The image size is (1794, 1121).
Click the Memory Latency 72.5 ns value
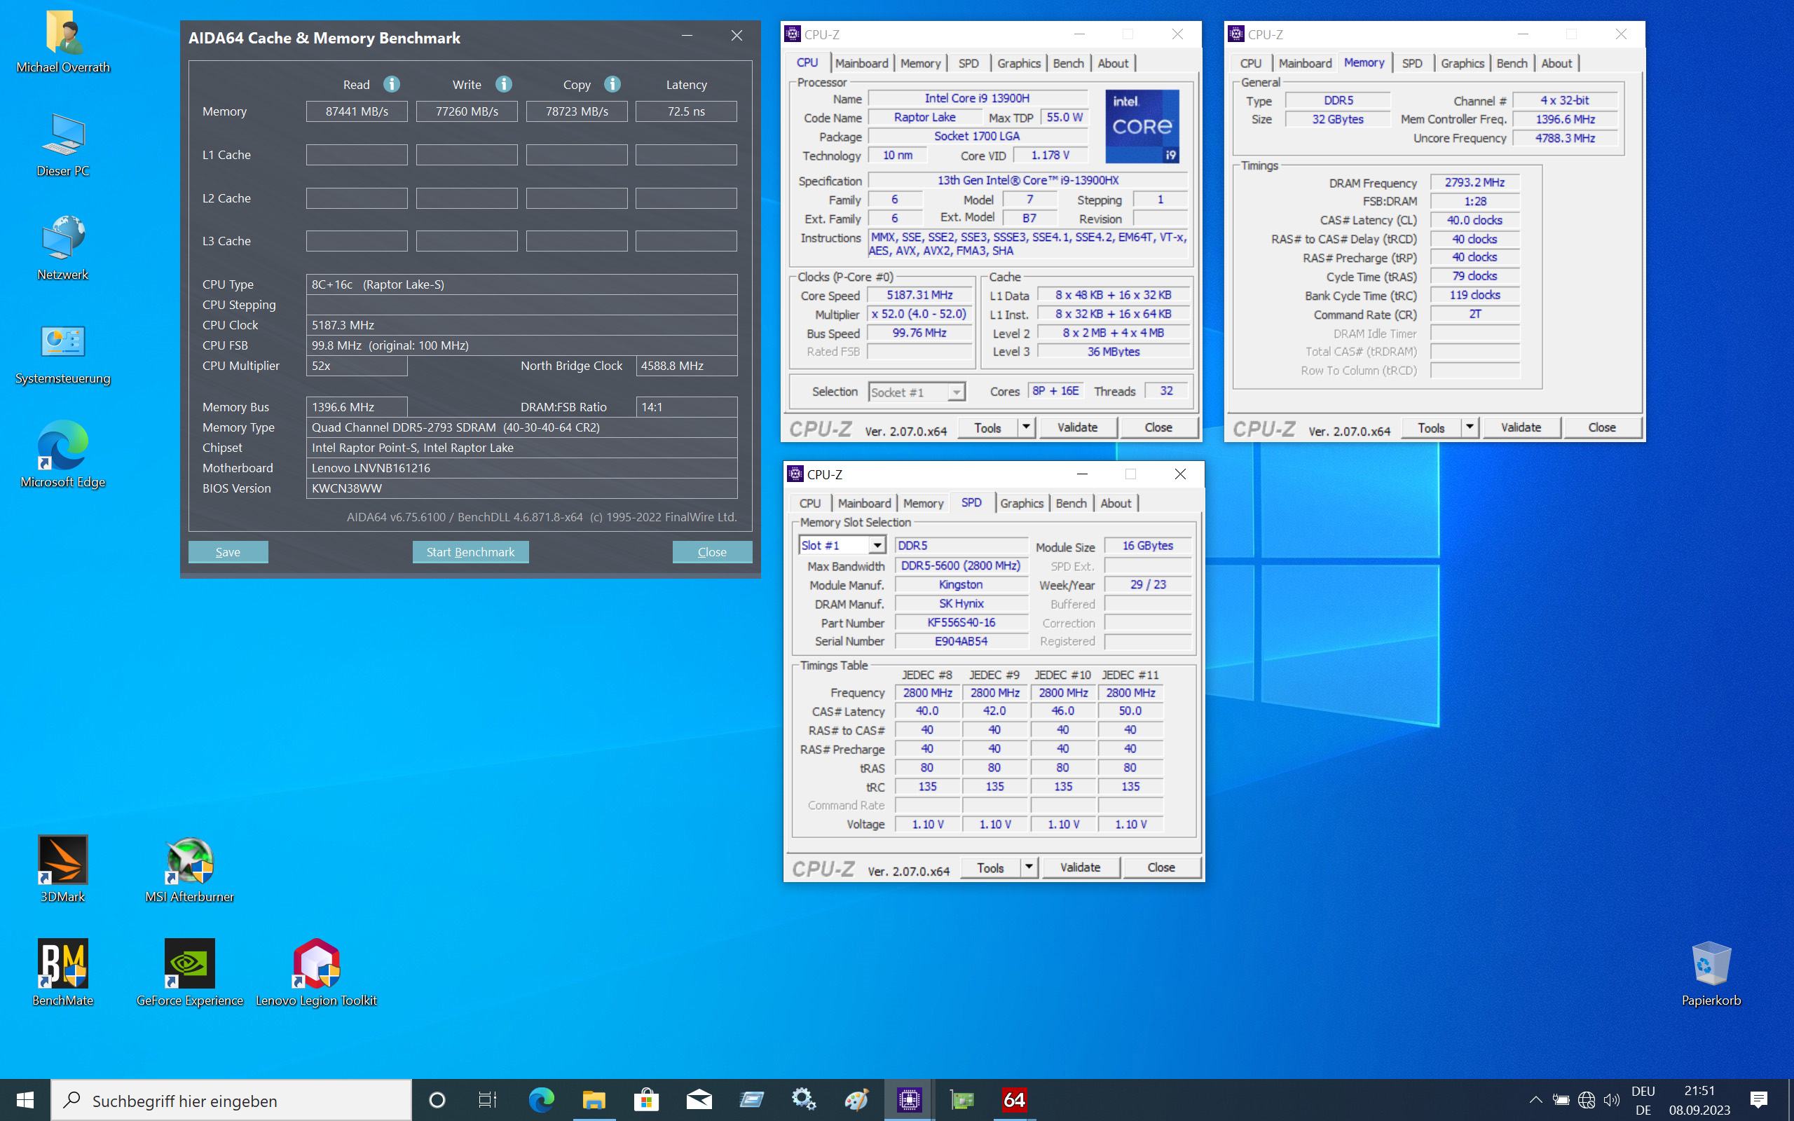(686, 111)
